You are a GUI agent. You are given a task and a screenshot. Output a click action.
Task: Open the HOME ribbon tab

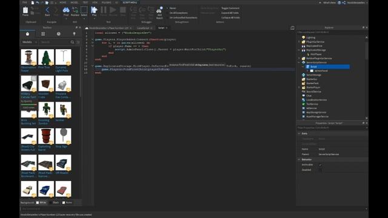tap(63, 2)
